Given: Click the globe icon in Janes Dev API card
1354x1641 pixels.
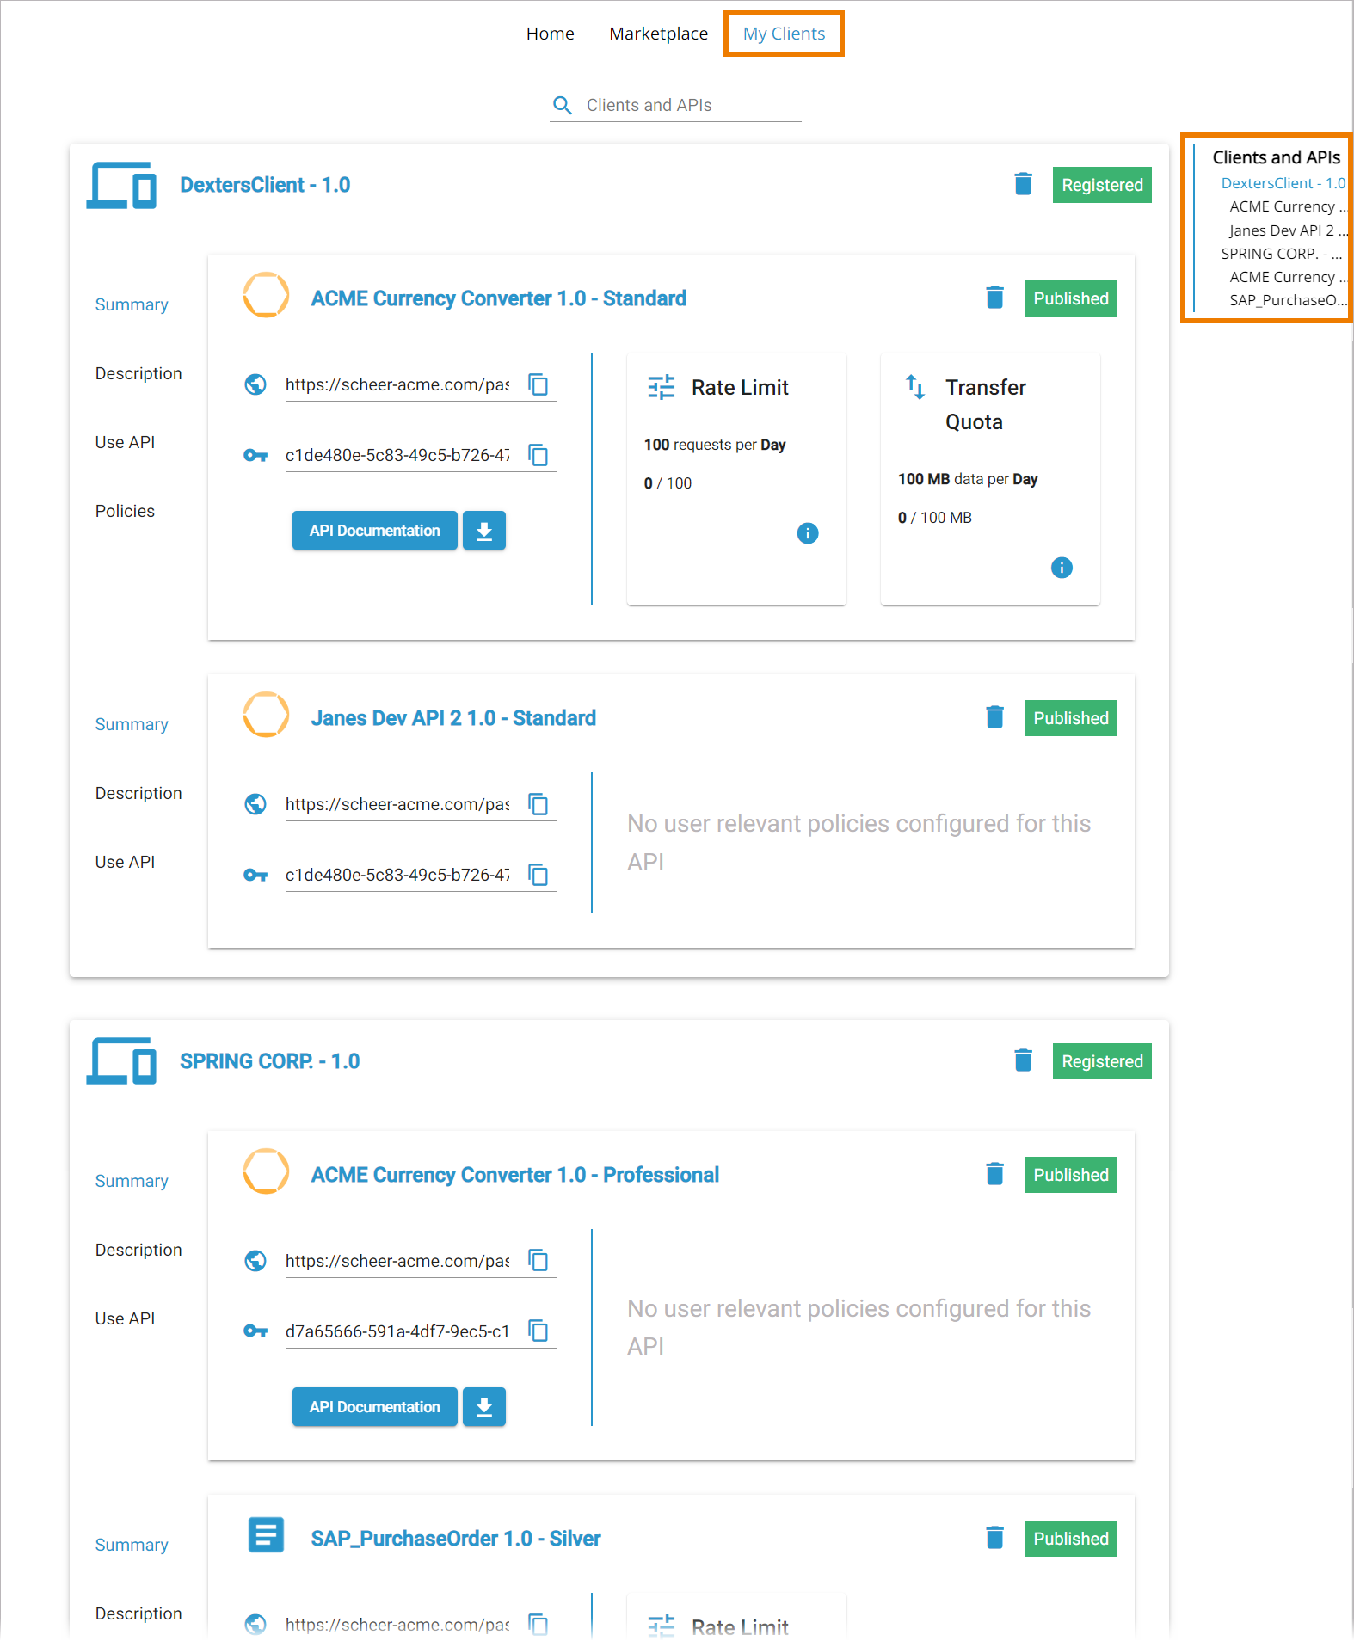Looking at the screenshot, I should (x=255, y=804).
